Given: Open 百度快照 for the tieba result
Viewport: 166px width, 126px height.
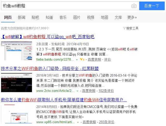Looking at the screenshot, I should tap(94, 59).
